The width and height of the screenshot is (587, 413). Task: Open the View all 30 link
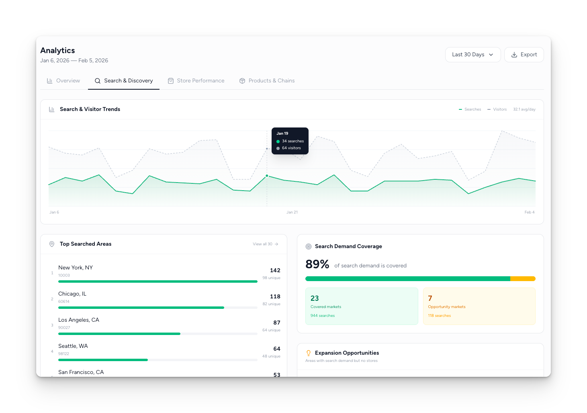coord(266,244)
